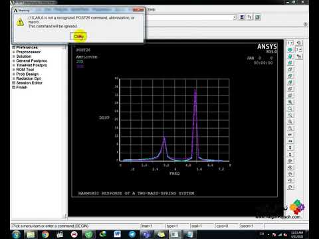This screenshot has height=239, width=319.
Task: Rotate model about Z negative
Action: [290, 187]
